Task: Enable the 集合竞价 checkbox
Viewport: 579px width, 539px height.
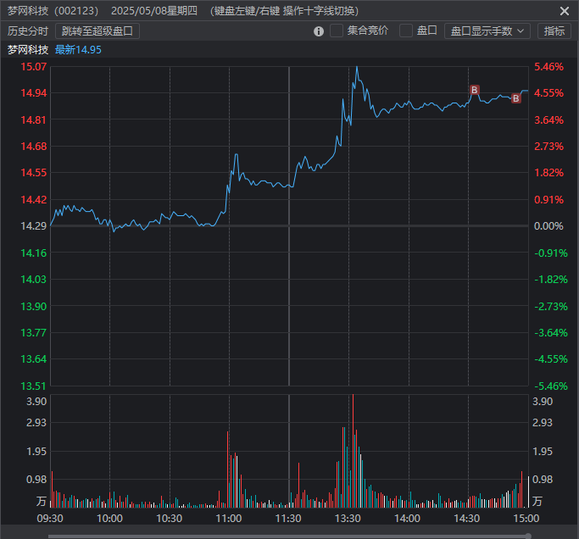Action: (x=337, y=31)
